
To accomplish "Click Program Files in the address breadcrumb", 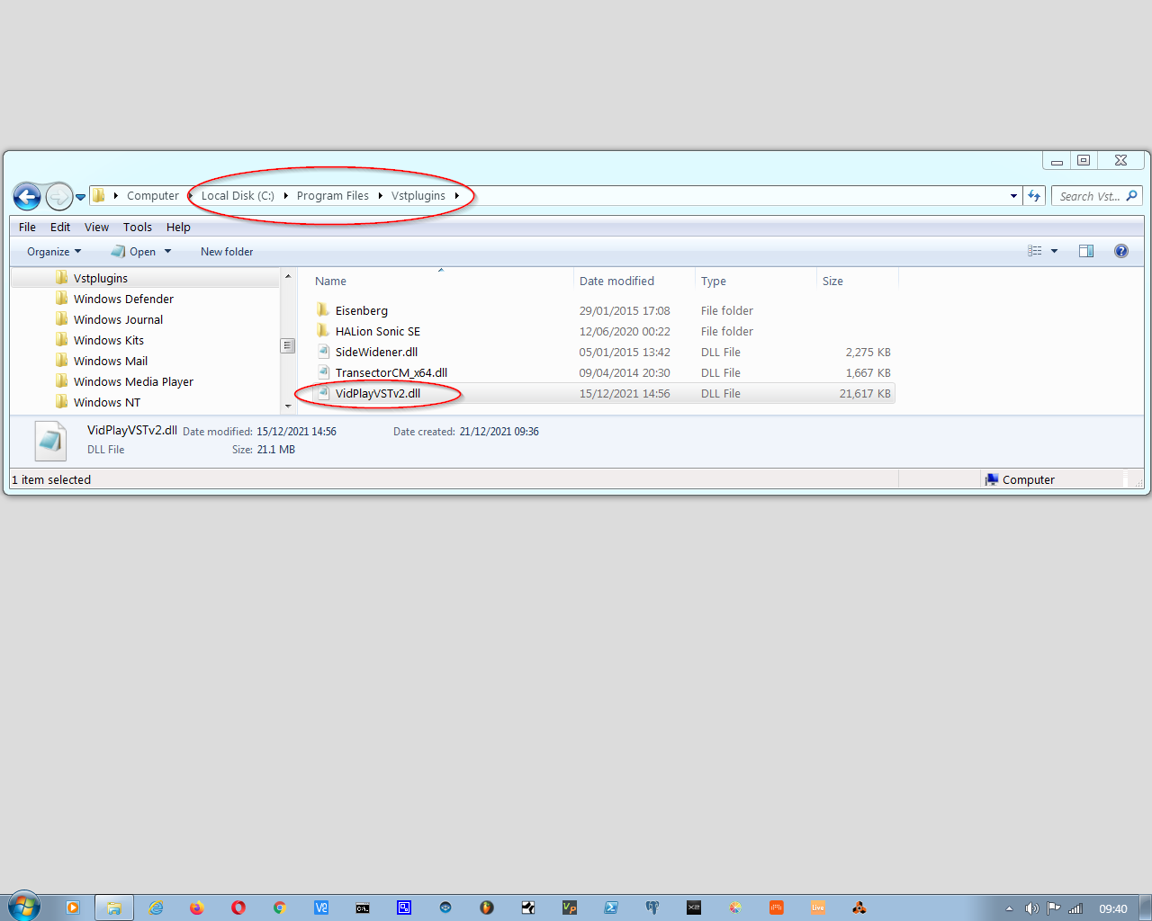I will tap(332, 196).
